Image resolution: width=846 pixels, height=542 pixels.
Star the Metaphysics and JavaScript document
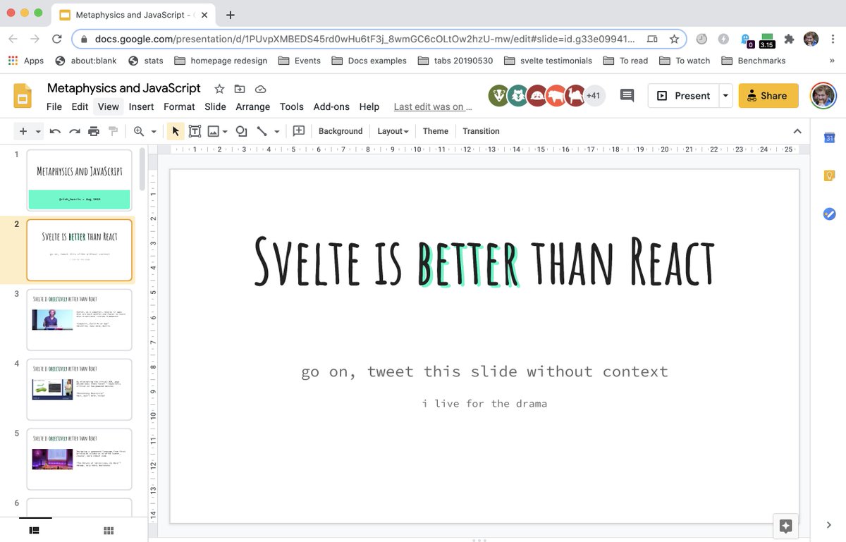click(219, 89)
